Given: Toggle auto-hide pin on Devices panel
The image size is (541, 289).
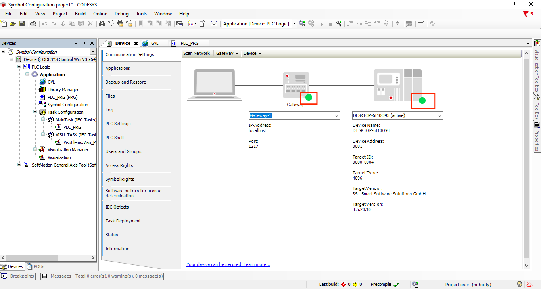Looking at the screenshot, I should tap(84, 43).
